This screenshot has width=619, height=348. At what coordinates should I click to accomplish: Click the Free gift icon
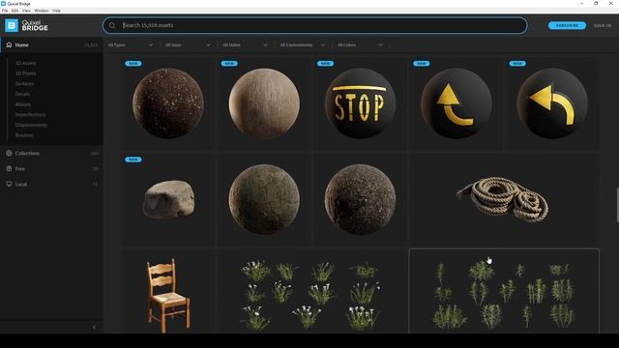pyautogui.click(x=9, y=168)
